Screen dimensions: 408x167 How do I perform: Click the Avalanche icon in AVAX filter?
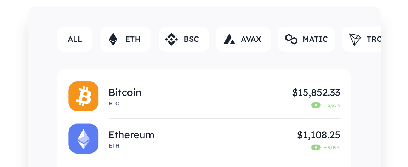point(229,39)
